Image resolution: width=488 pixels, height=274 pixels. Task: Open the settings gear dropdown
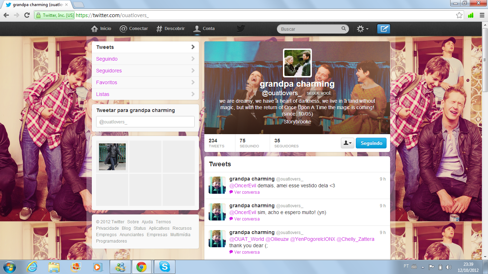363,29
